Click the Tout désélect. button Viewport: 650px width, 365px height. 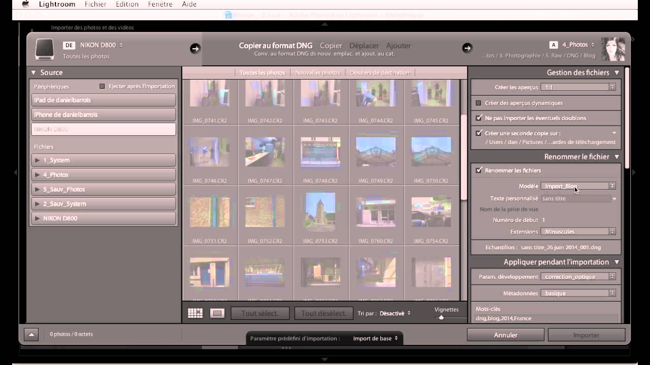tap(324, 313)
